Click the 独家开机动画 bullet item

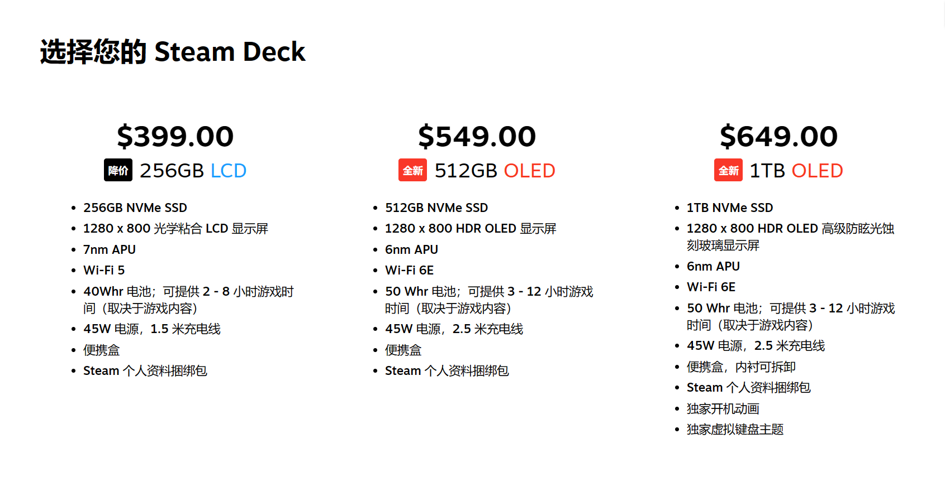pos(723,408)
